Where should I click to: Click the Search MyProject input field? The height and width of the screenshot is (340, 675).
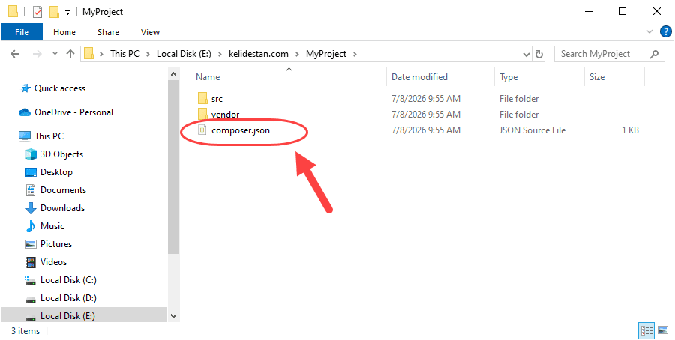tap(601, 54)
